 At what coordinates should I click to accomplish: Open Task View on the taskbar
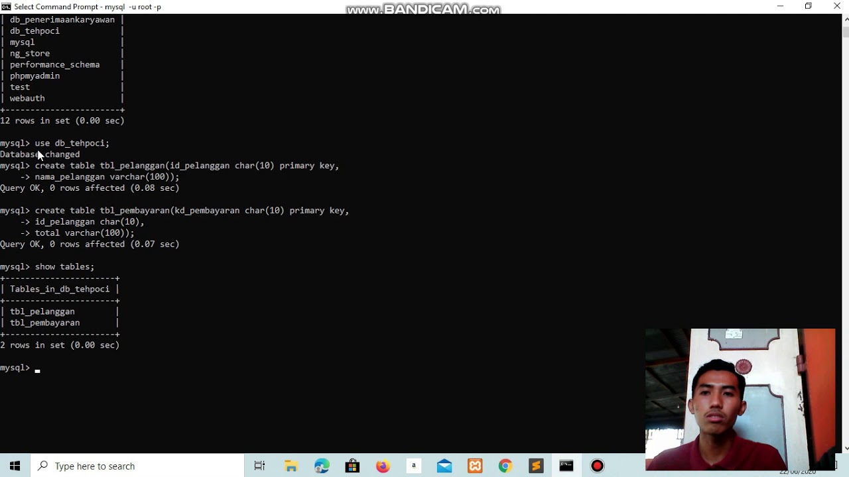[259, 466]
